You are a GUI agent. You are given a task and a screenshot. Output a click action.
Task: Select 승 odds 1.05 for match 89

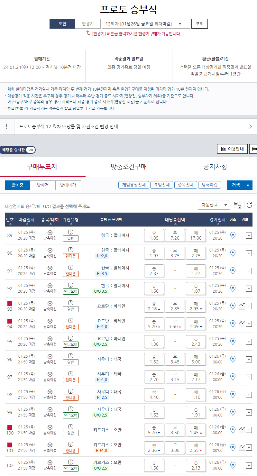tap(154, 235)
